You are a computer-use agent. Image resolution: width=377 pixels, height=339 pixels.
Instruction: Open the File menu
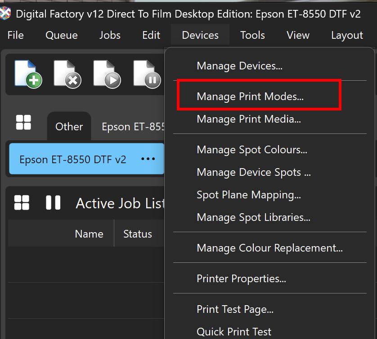coord(16,35)
